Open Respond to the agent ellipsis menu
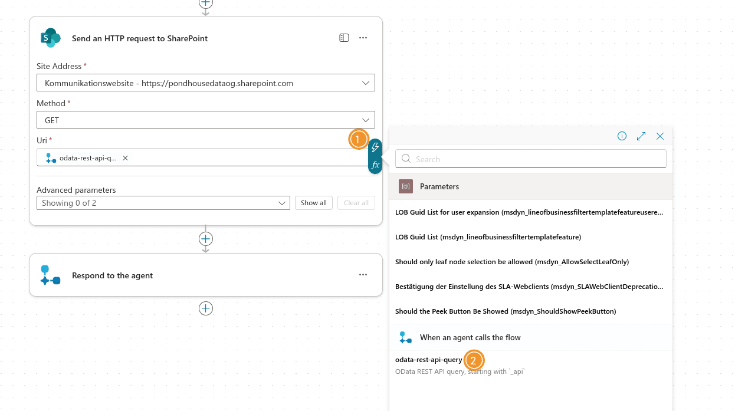Screen dimensions: 735x411 coord(363,275)
